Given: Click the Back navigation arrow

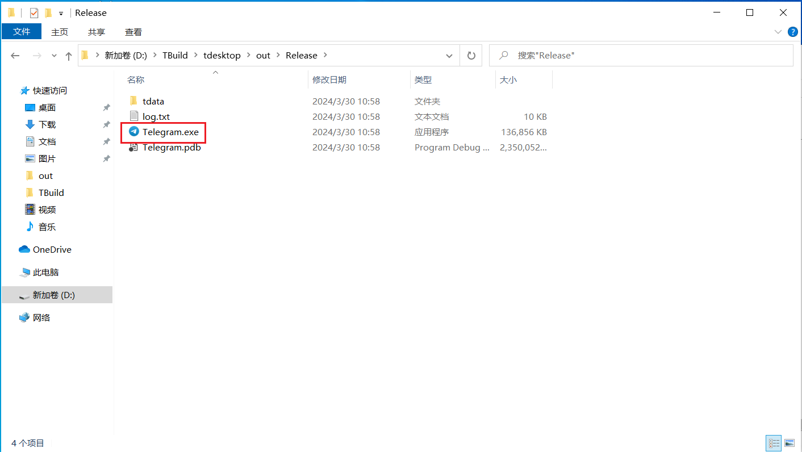Looking at the screenshot, I should 15,56.
